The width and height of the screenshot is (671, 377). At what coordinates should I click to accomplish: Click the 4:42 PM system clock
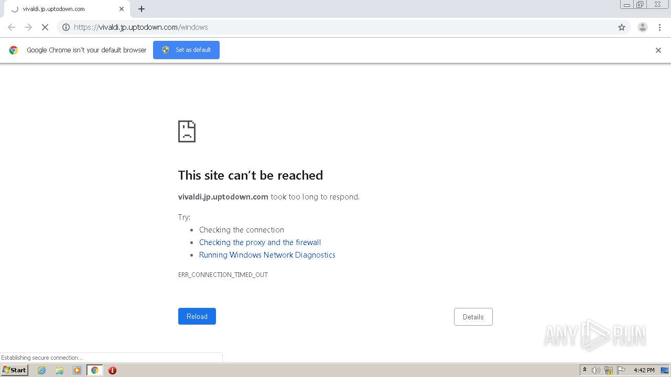pos(644,370)
